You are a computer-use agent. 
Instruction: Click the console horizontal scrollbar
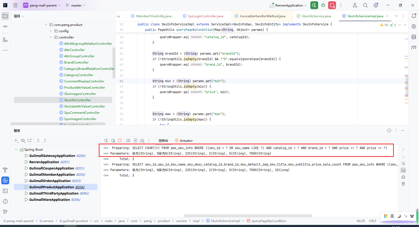pos(248,216)
